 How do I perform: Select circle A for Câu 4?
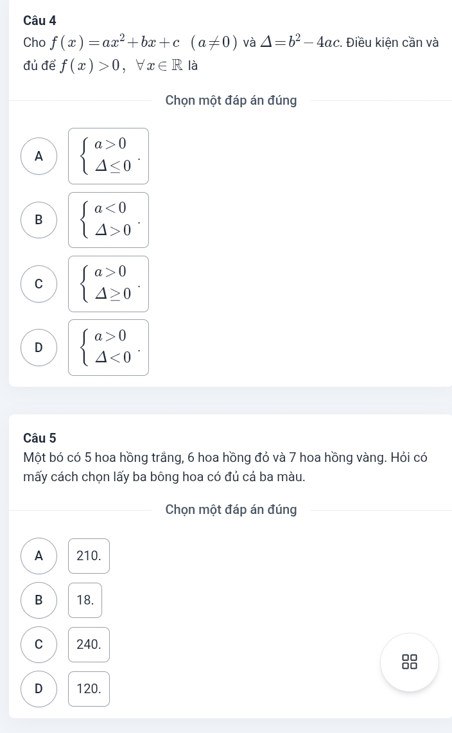pos(39,156)
